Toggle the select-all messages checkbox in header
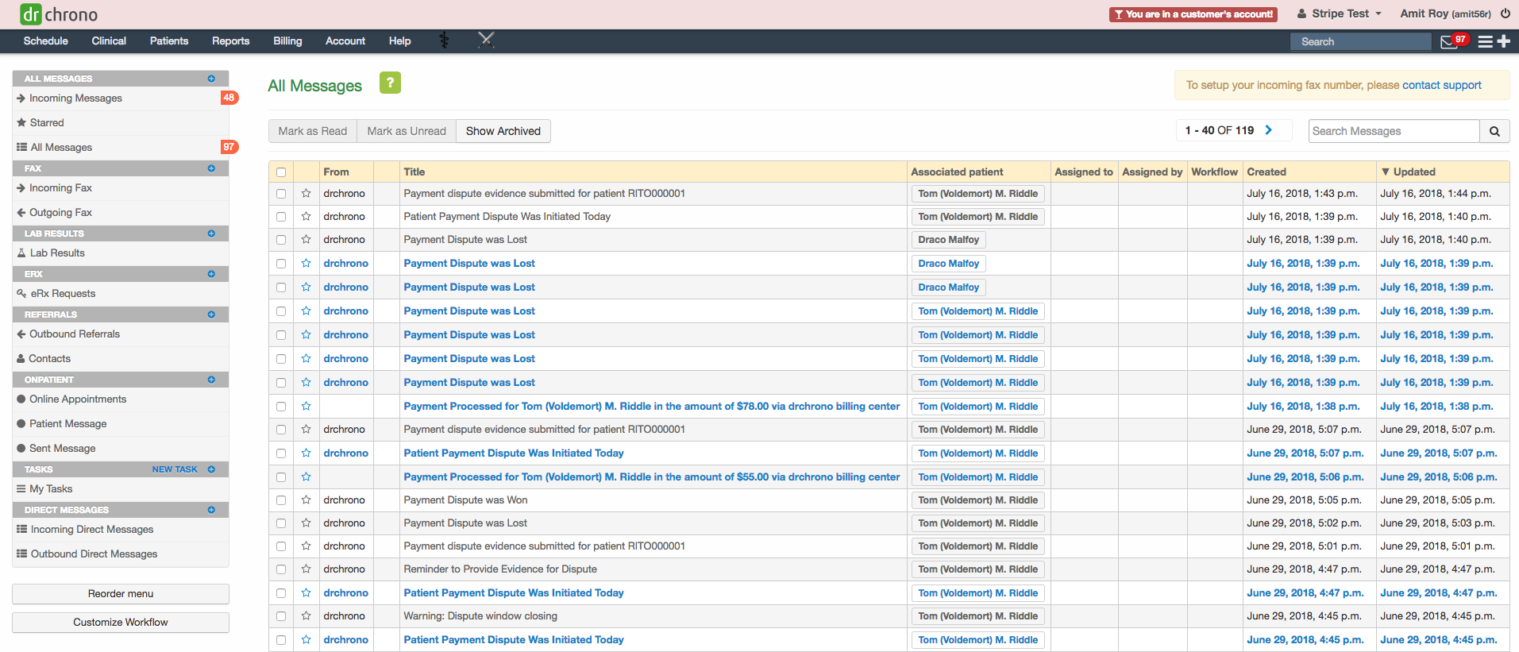Image resolution: width=1519 pixels, height=652 pixels. click(281, 172)
